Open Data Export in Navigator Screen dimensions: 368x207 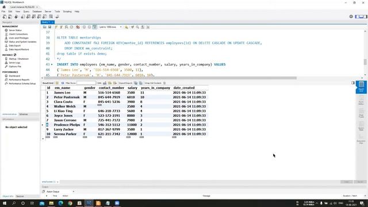tap(15, 45)
